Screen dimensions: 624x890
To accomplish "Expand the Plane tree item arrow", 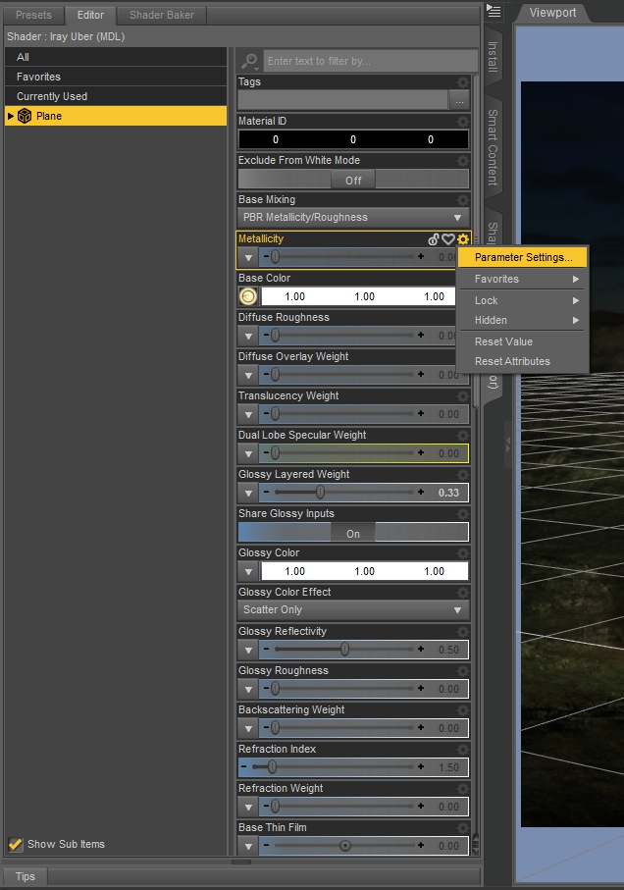I will (10, 116).
